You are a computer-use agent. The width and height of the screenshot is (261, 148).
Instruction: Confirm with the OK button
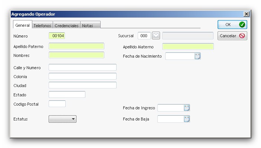tap(232, 25)
